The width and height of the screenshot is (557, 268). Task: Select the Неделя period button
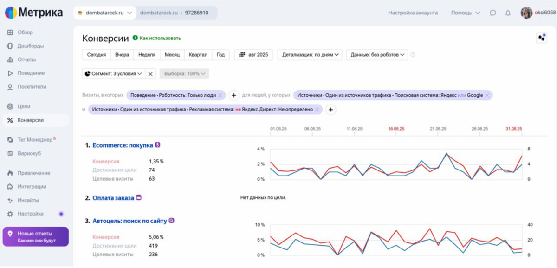[x=147, y=55]
